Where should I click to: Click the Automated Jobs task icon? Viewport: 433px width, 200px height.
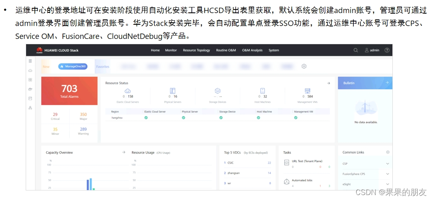[287, 182]
